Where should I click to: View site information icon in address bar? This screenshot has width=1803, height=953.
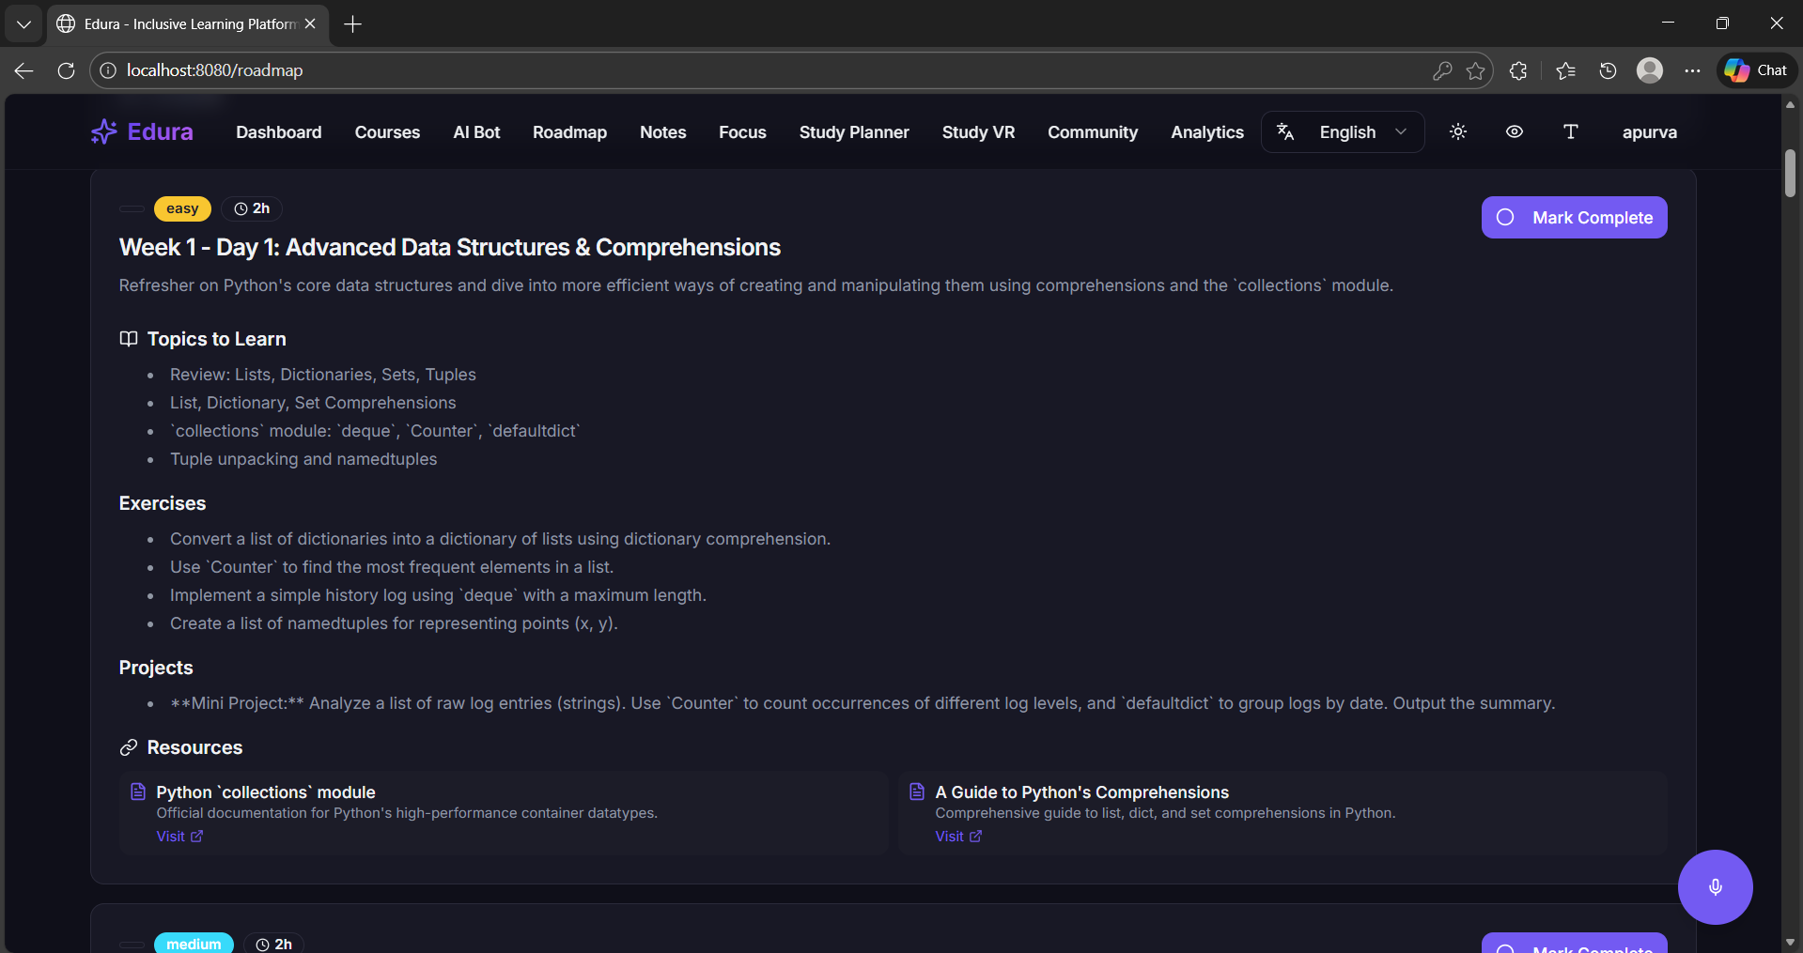click(109, 70)
